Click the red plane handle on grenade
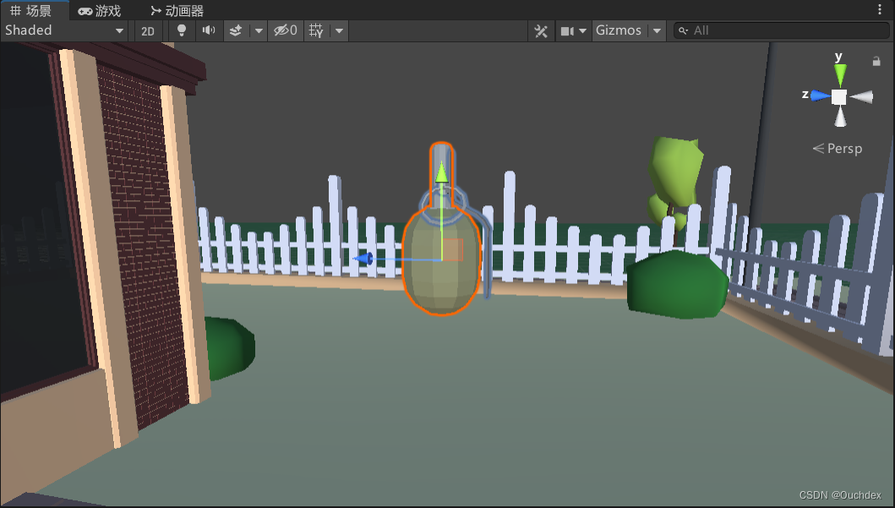This screenshot has height=508, width=895. click(x=452, y=250)
